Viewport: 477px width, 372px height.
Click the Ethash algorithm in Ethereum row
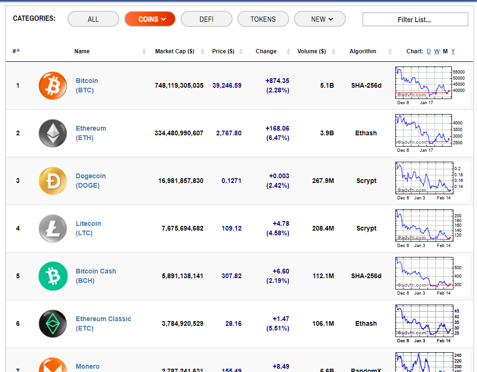(x=366, y=133)
